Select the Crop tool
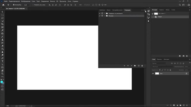Image resolution: width=191 pixels, height=107 pixels. click(x=2, y=24)
